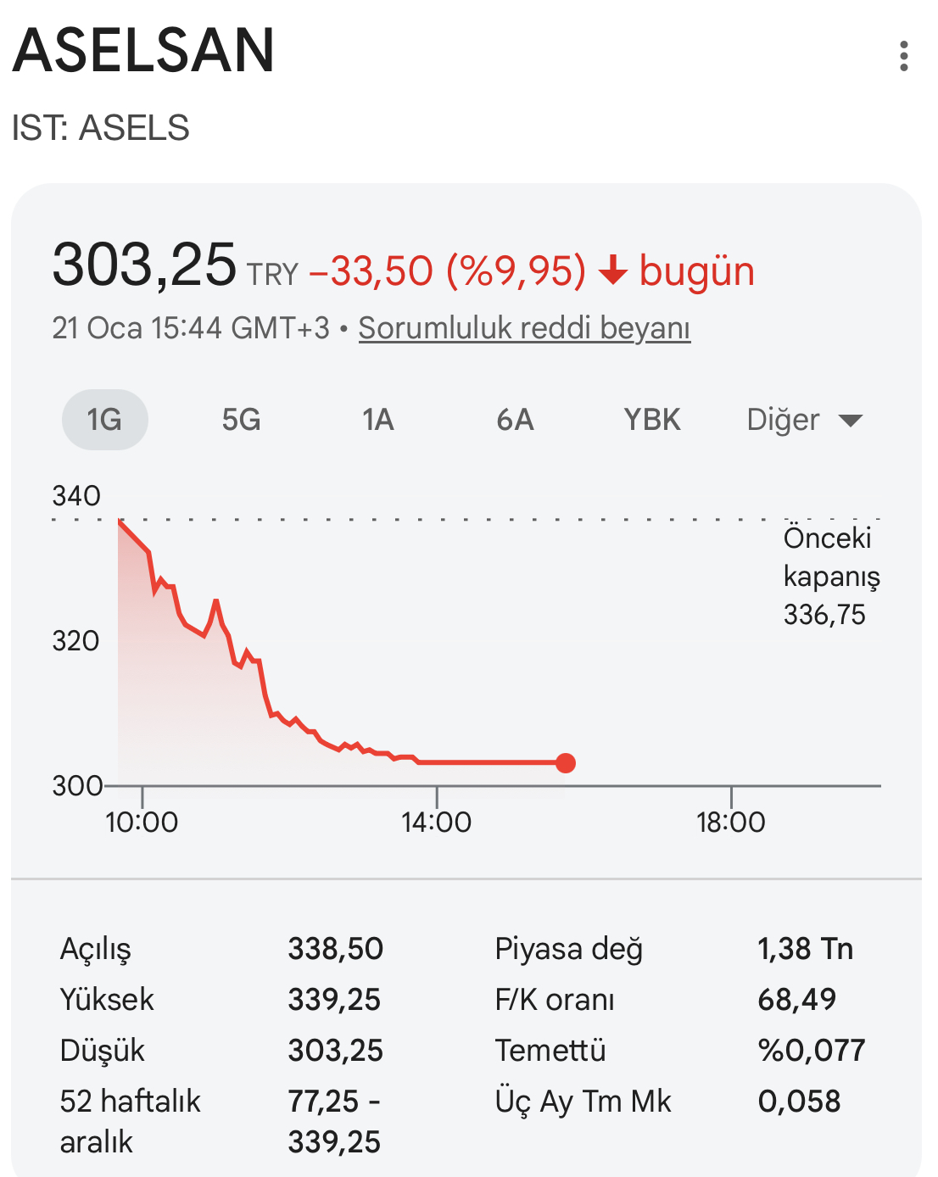
Task: Click the 303,25 current price value
Action: coord(144,265)
